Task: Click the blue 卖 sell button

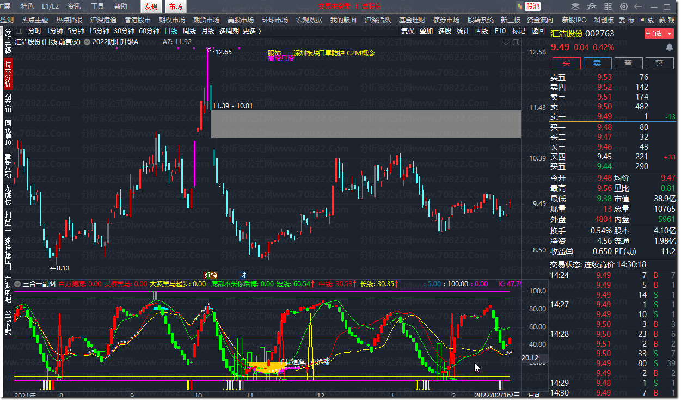Action: coord(597,63)
